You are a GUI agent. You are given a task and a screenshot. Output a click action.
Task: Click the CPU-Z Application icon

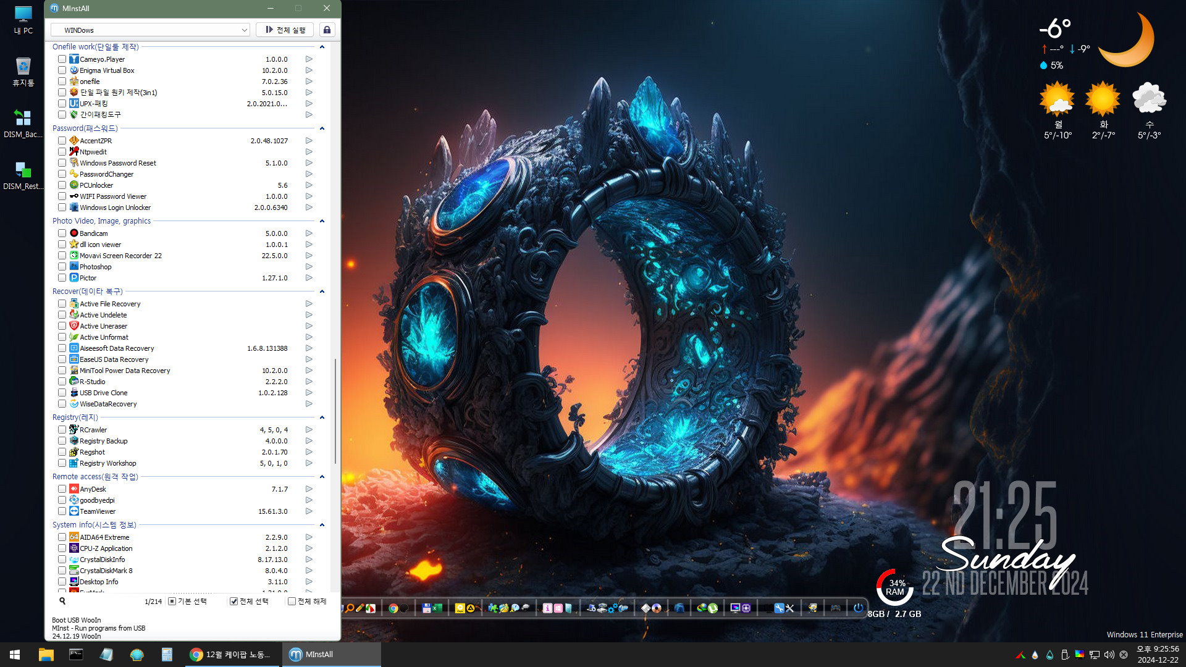tap(74, 548)
